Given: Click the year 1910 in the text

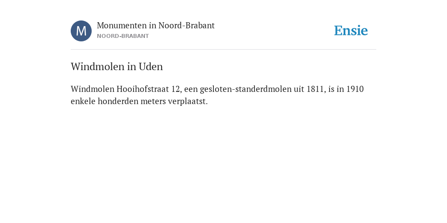Looking at the screenshot, I should coord(355,89).
